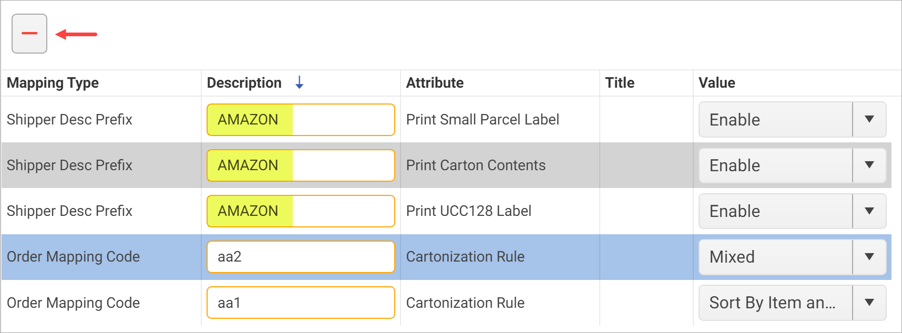This screenshot has width=902, height=333.
Task: Click the AMAZON field in the Print Carton Contents row
Action: coord(300,165)
